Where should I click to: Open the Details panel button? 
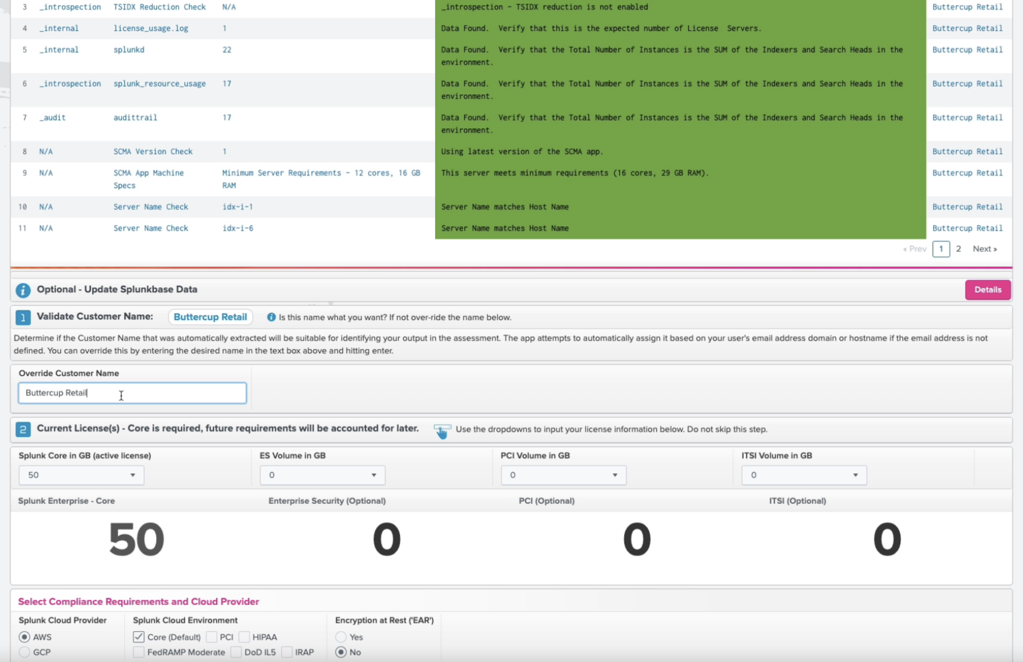point(987,290)
